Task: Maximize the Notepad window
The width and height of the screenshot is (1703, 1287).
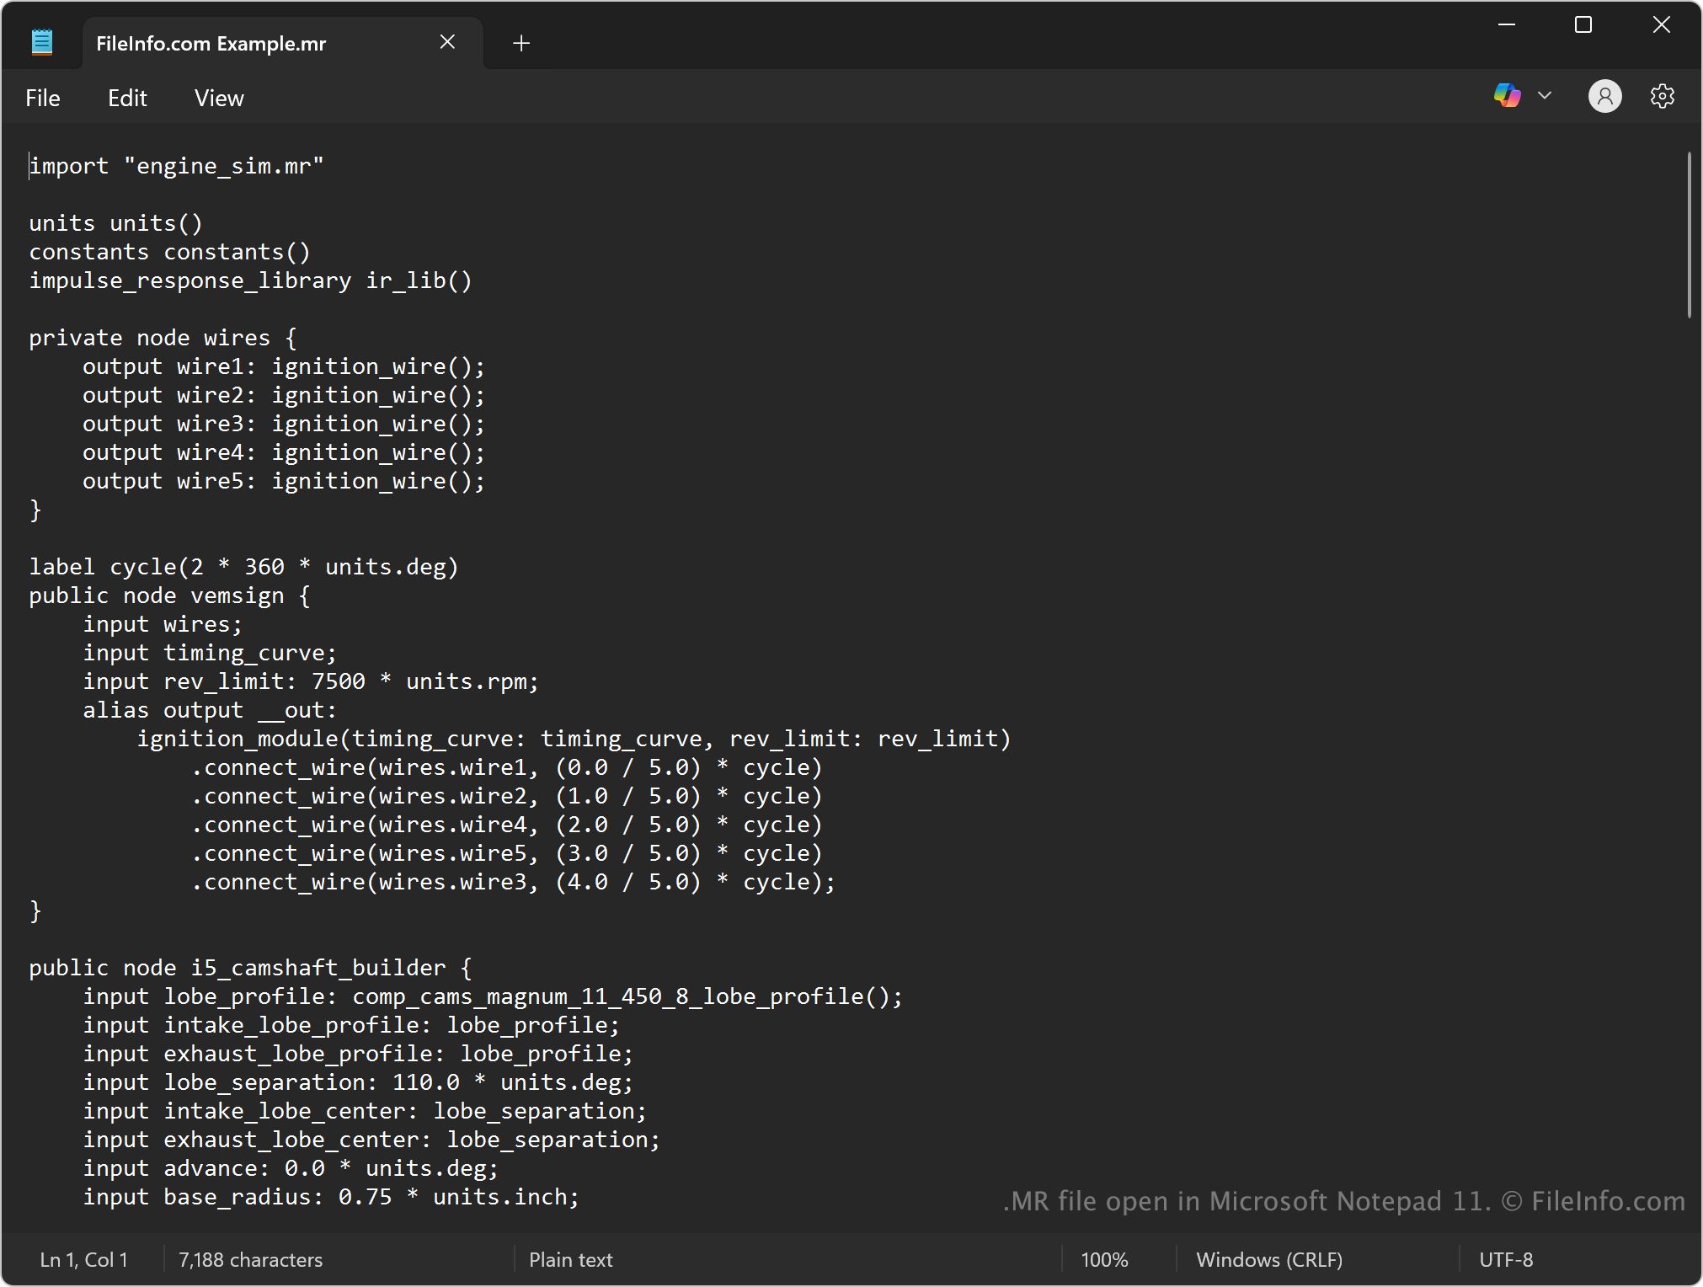Action: point(1583,25)
